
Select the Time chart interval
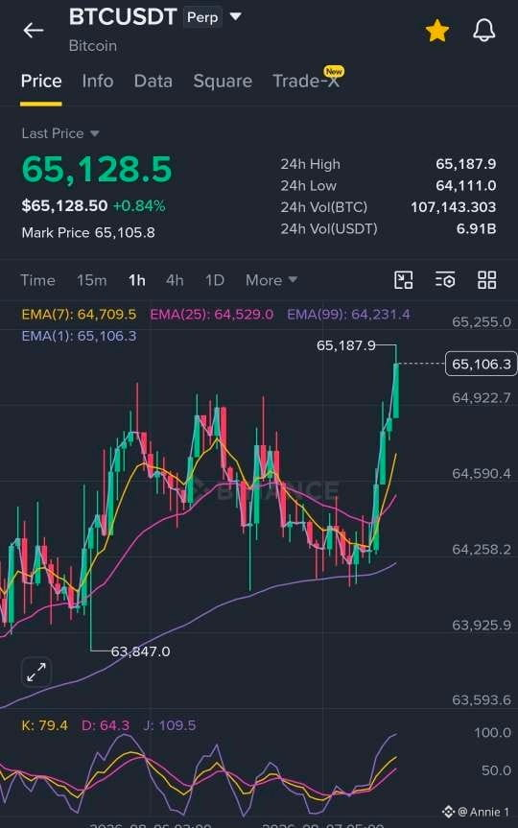click(37, 280)
